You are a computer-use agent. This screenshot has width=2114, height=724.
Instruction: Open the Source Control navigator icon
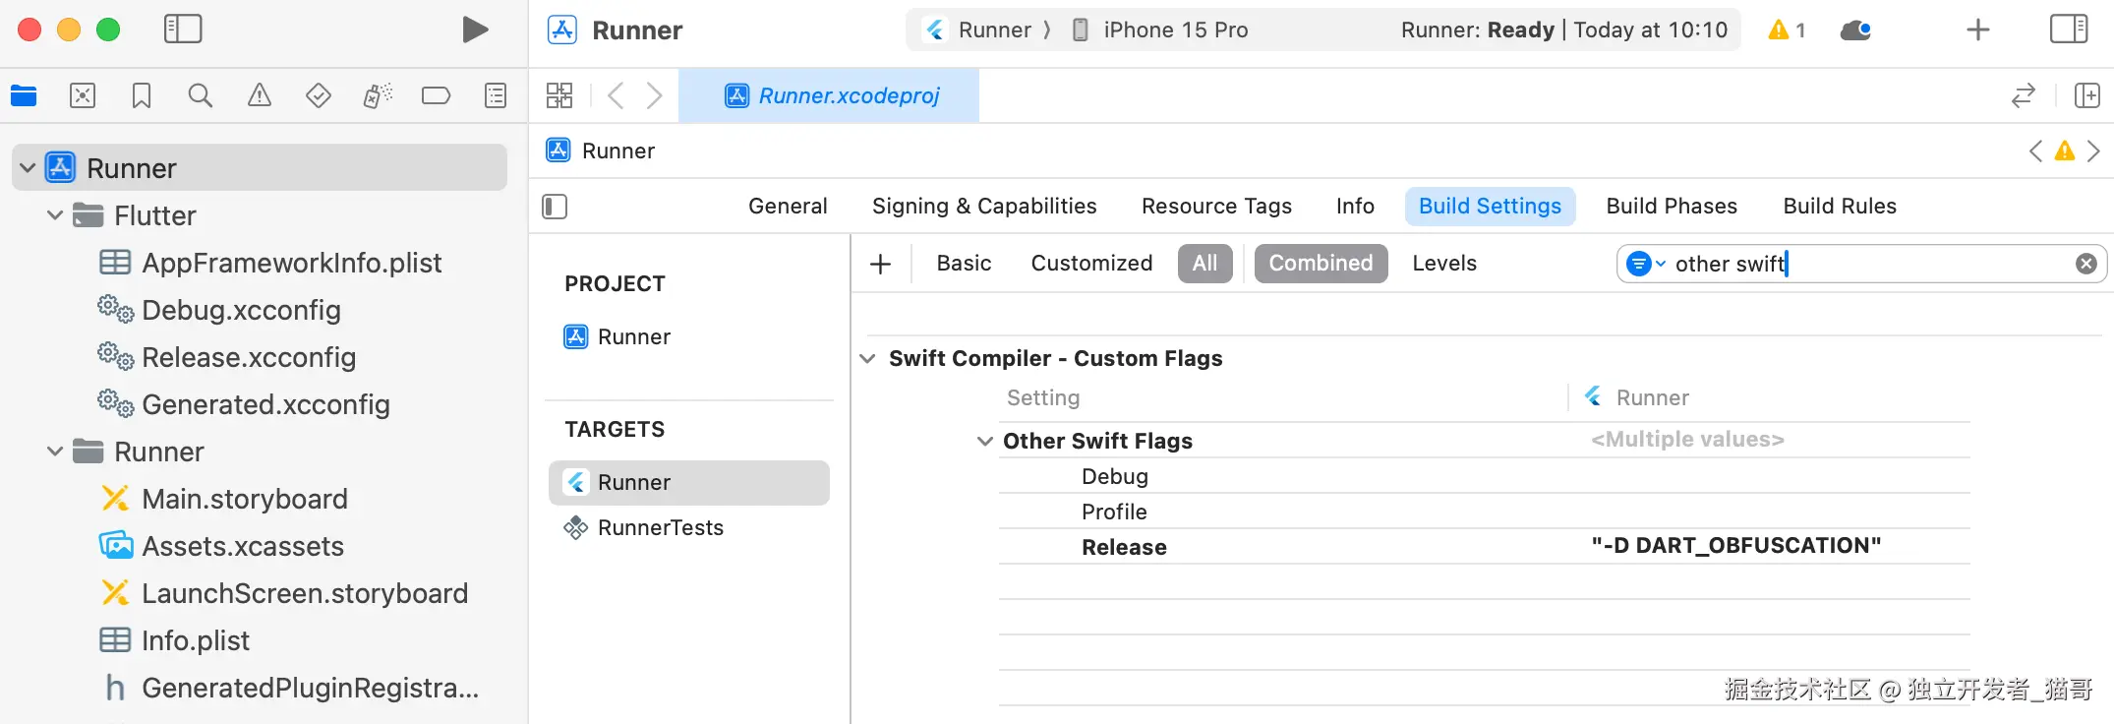tap(83, 95)
